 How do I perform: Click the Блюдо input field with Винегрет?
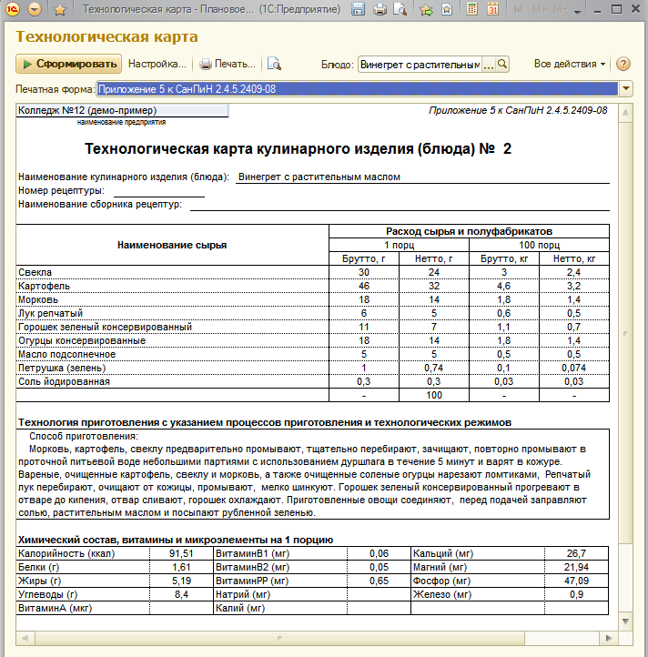[x=420, y=65]
